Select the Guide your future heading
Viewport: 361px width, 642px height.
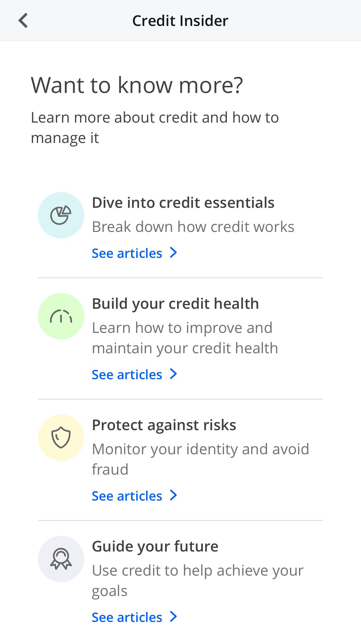(x=155, y=546)
